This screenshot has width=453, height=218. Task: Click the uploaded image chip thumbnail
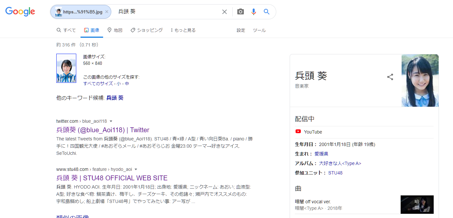point(59,12)
